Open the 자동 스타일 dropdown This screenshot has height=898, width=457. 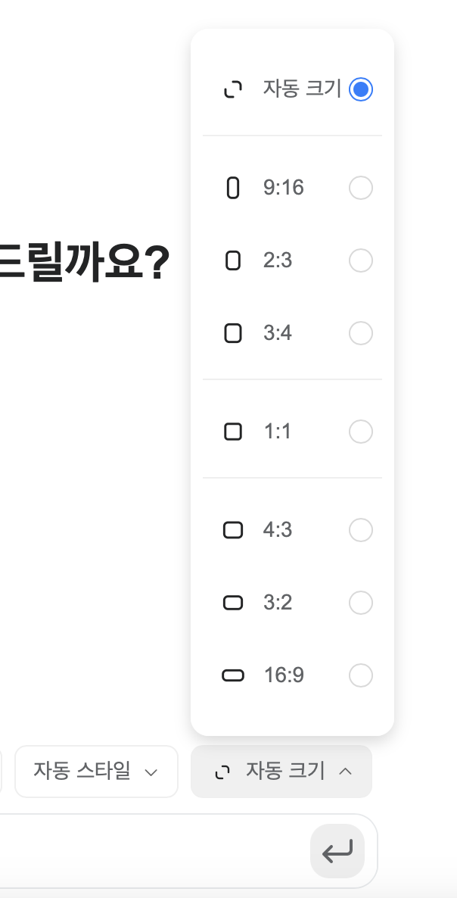coord(96,772)
